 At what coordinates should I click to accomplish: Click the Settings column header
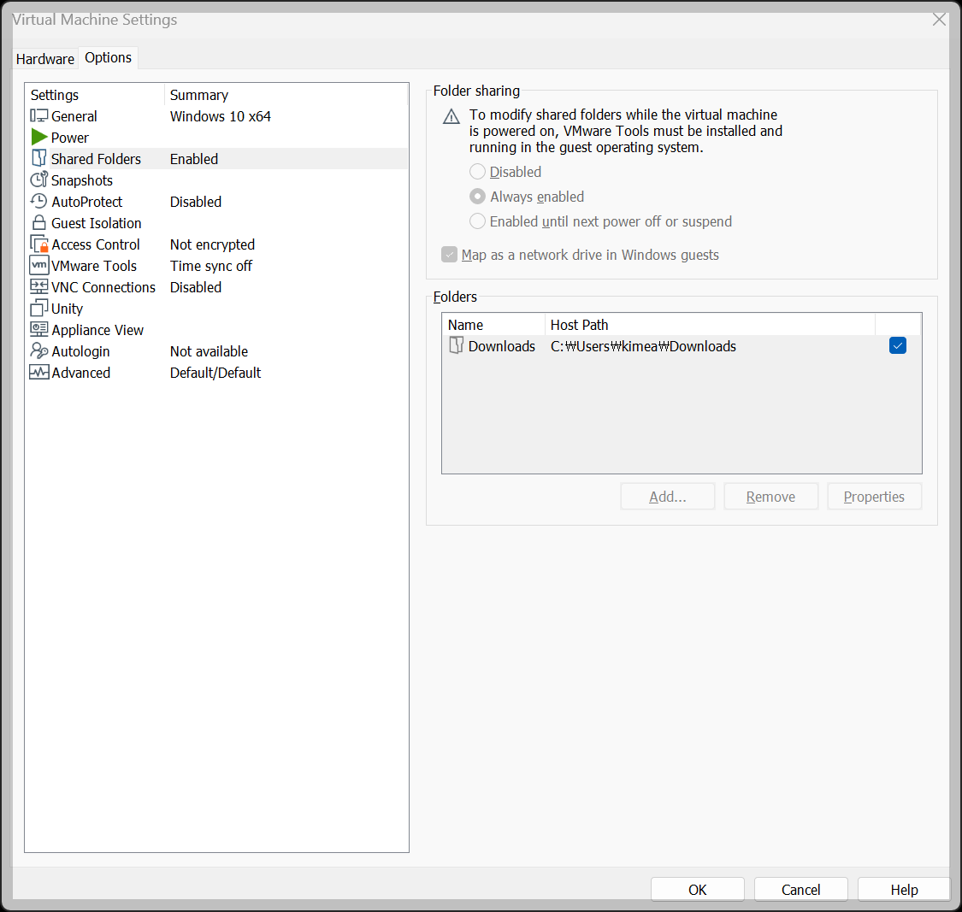pos(96,95)
